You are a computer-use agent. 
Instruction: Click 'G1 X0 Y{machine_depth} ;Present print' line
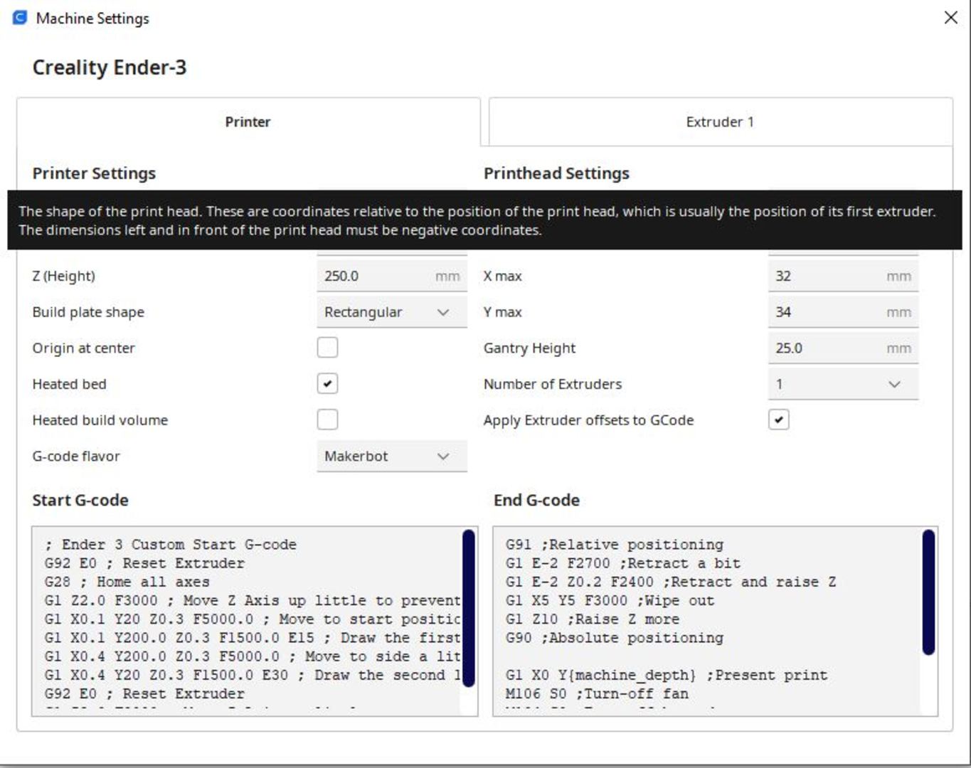(667, 675)
